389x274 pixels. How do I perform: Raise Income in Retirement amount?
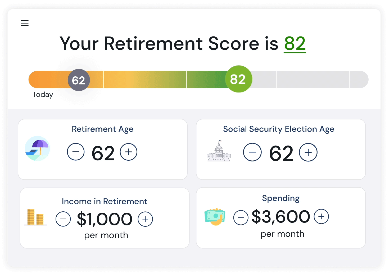pos(145,219)
